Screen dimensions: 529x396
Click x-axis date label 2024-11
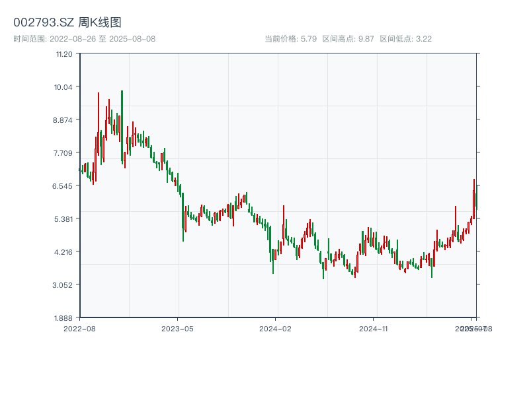click(x=373, y=329)
